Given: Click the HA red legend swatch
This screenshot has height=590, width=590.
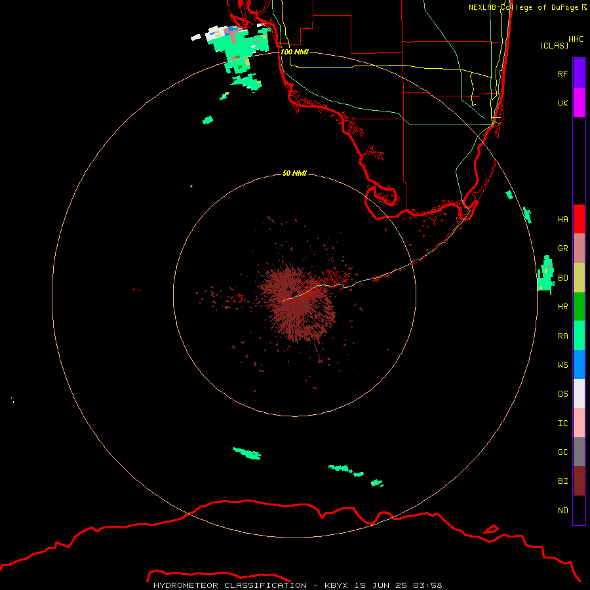Looking at the screenshot, I should pyautogui.click(x=579, y=219).
